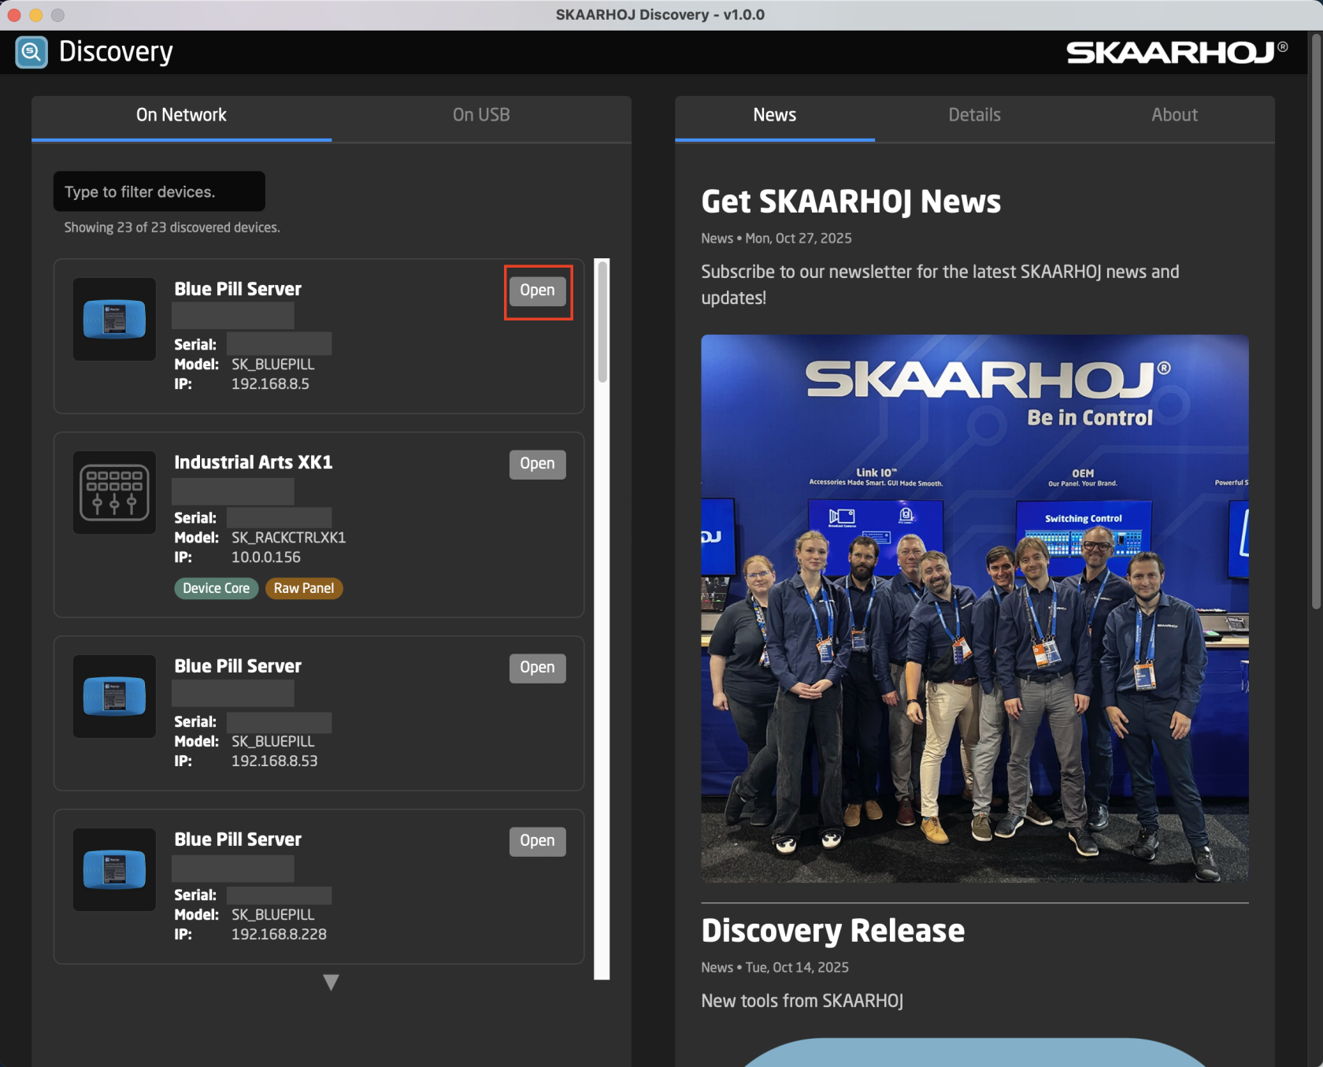The width and height of the screenshot is (1323, 1067).
Task: Click Blue Pill device icon for 192.168.8.5
Action: pyautogui.click(x=114, y=319)
